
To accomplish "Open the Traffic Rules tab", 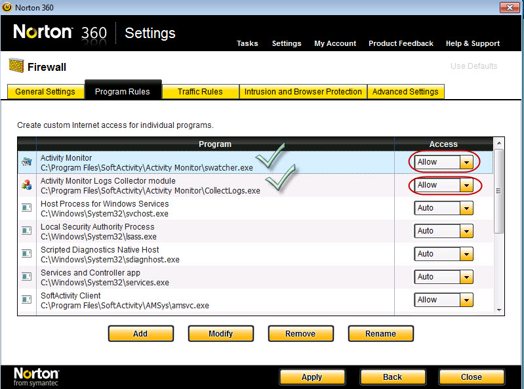I will 200,92.
